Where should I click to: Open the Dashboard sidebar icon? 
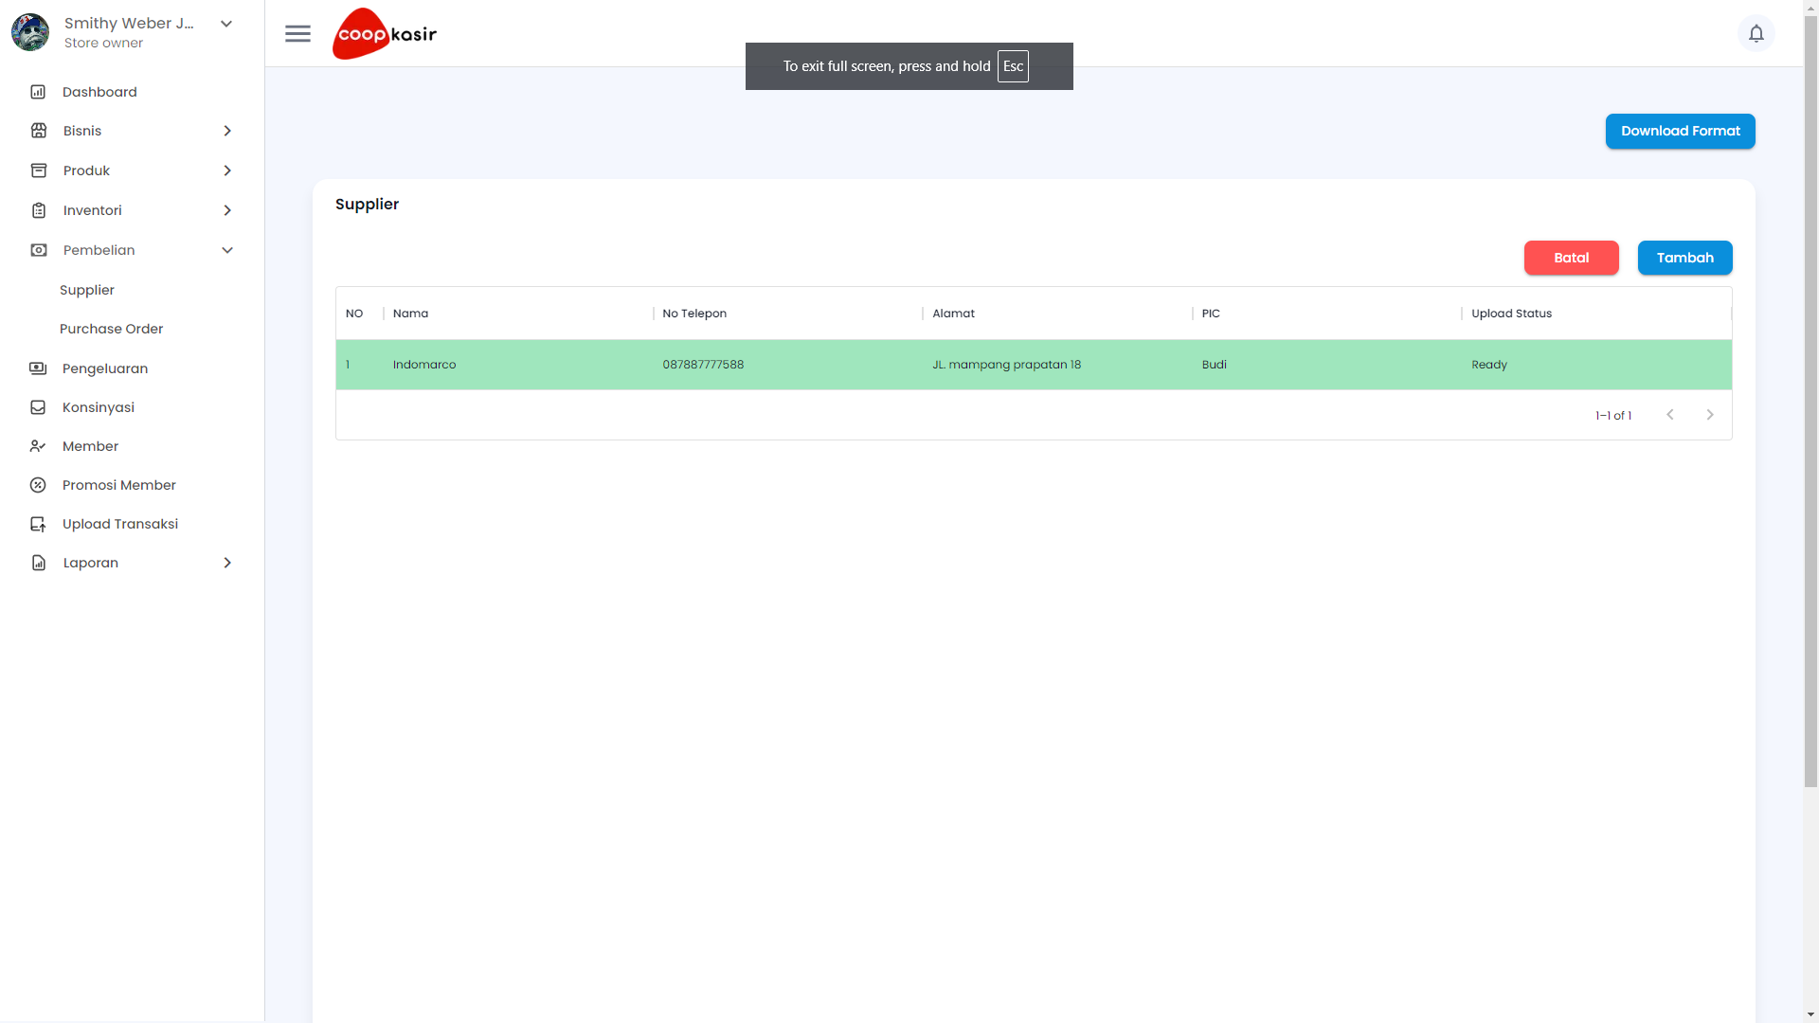(x=38, y=91)
